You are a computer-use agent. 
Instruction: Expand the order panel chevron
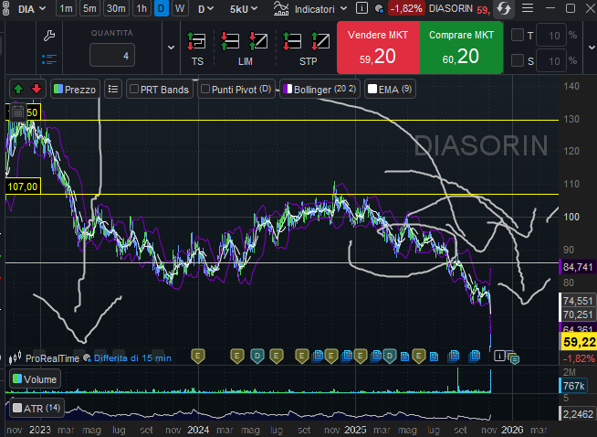tap(169, 48)
